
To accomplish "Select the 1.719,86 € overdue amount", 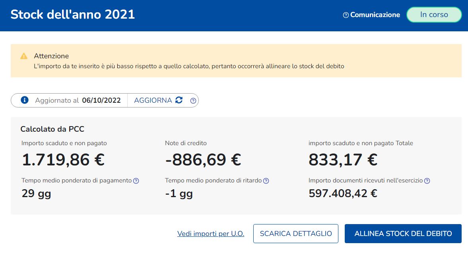I will [x=63, y=159].
